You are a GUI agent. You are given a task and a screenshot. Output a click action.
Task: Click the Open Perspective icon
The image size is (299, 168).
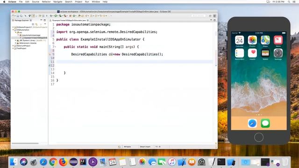(x=210, y=16)
